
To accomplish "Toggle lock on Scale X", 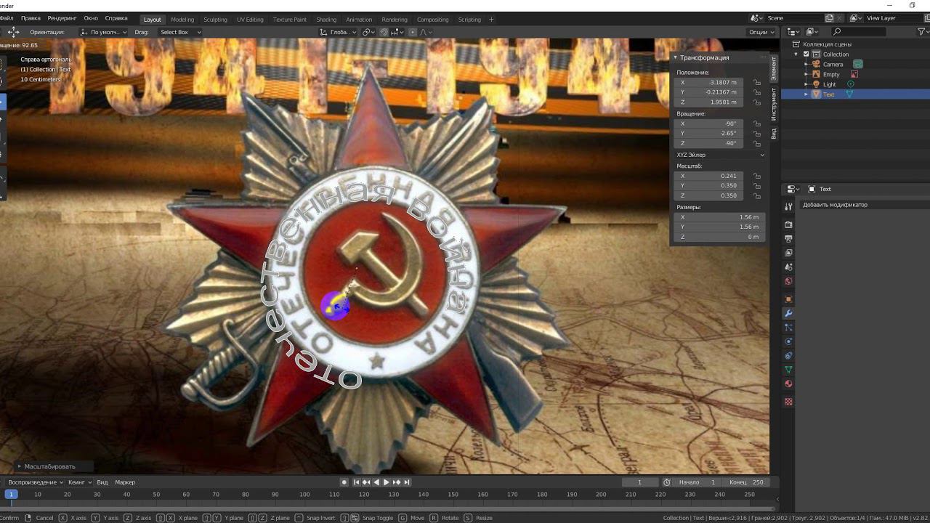I will (x=757, y=176).
